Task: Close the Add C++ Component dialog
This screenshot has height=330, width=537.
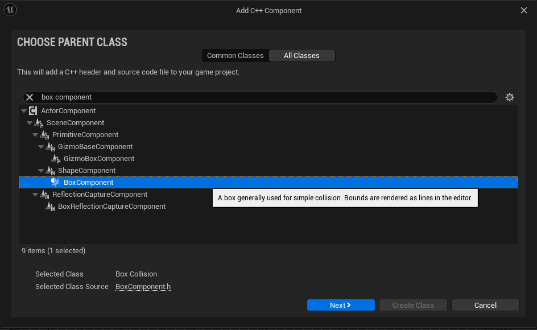Action: [524, 10]
